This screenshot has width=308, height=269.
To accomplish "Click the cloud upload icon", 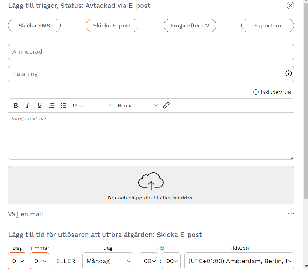I will click(x=151, y=181).
